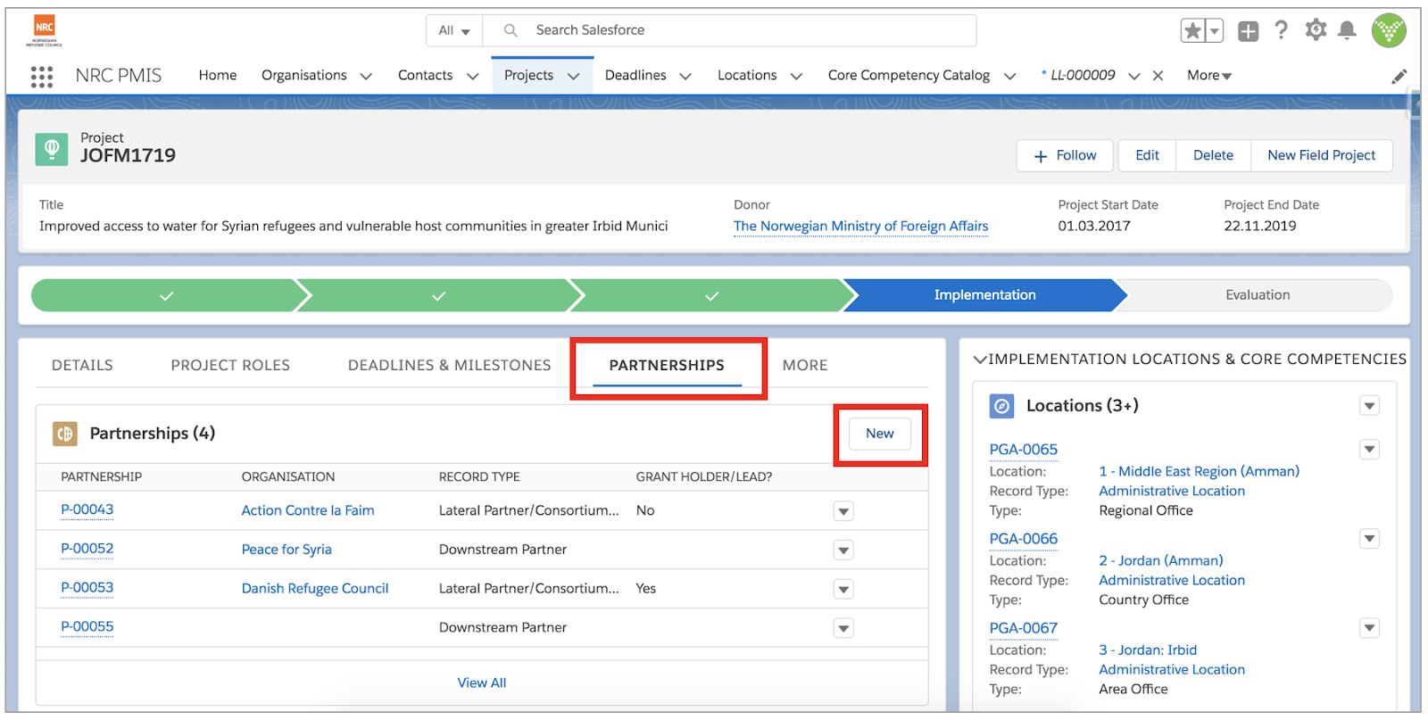The image size is (1428, 720).
Task: Click the New Field Project button
Action: (1322, 155)
